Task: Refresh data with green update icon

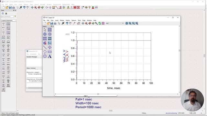Action: tap(100, 24)
